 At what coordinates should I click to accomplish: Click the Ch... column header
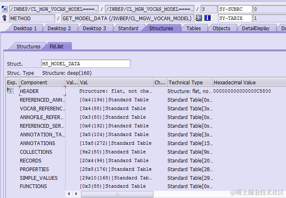click(160, 83)
